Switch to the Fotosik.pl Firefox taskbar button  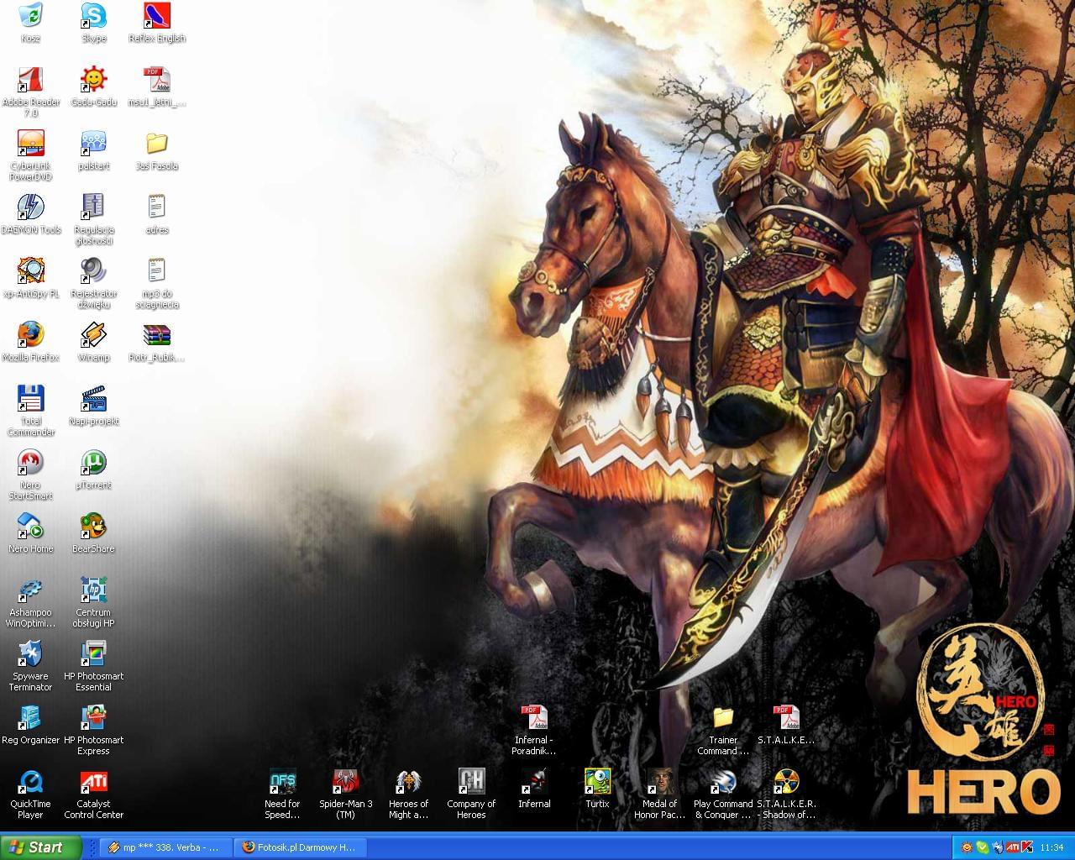(298, 847)
